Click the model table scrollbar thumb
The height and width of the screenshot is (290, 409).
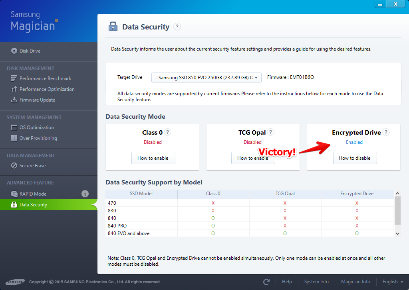point(397,210)
